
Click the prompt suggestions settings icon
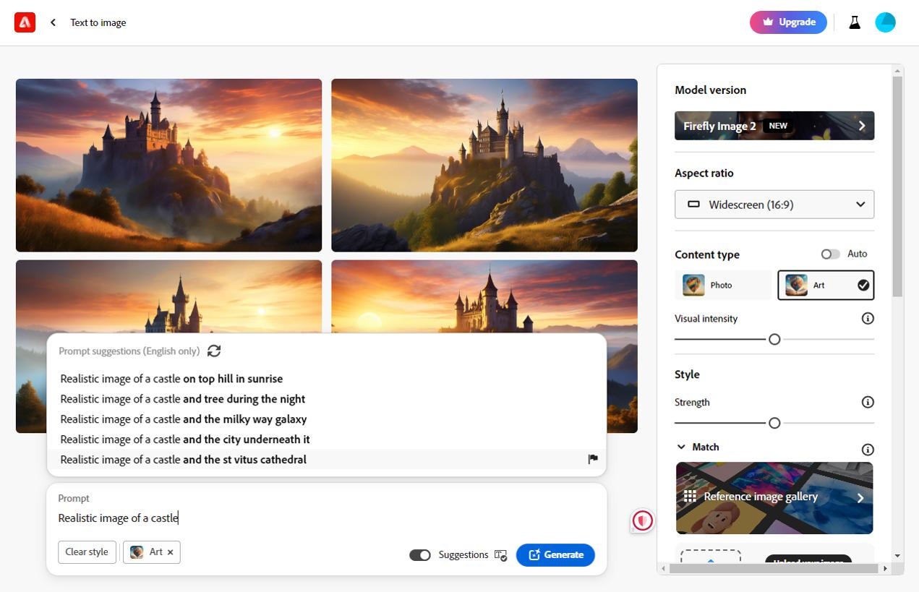coord(500,554)
